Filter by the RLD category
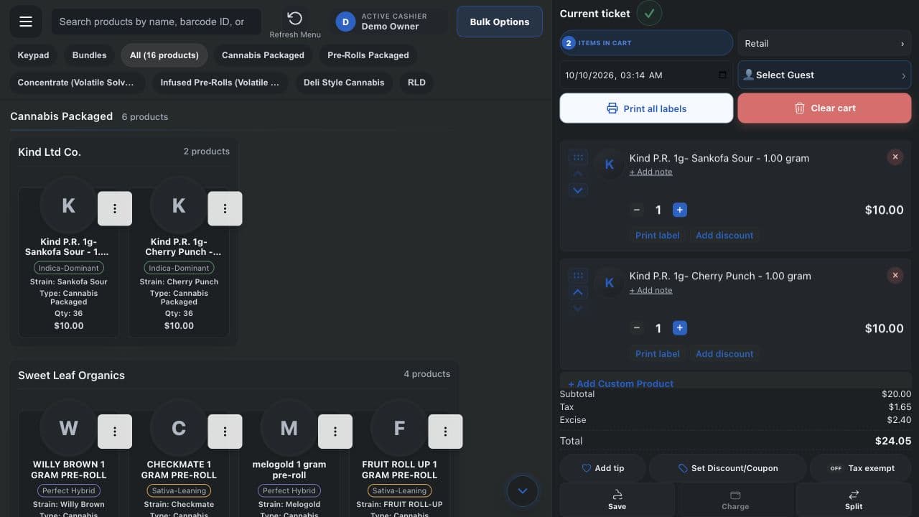Viewport: 919px width, 517px height. click(416, 83)
